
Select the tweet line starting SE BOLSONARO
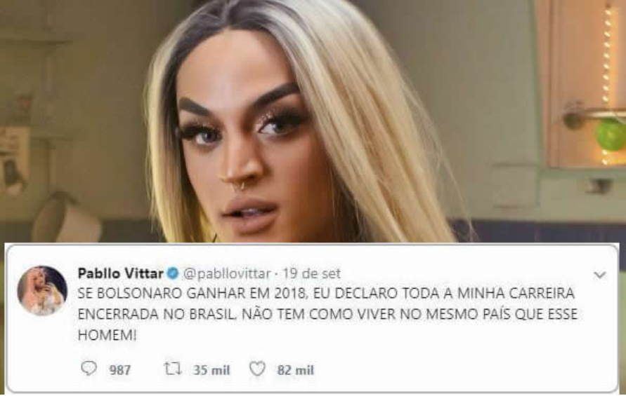(326, 293)
